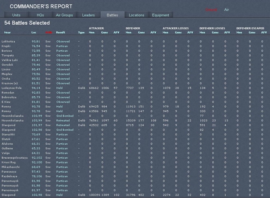Screen dimensions: 270x198
Task: Select the Lokhvitsa battle row
Action: coord(8,42)
